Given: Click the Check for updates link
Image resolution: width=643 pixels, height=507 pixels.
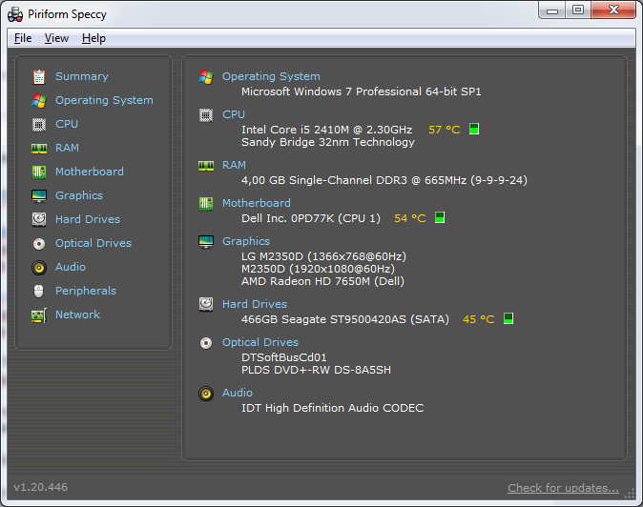Looking at the screenshot, I should 563,488.
